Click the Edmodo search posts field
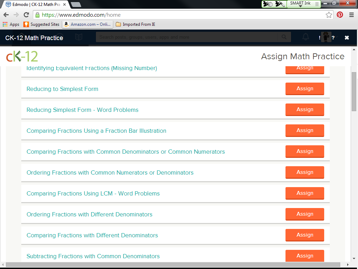This screenshot has height=269, width=358. click(186, 37)
